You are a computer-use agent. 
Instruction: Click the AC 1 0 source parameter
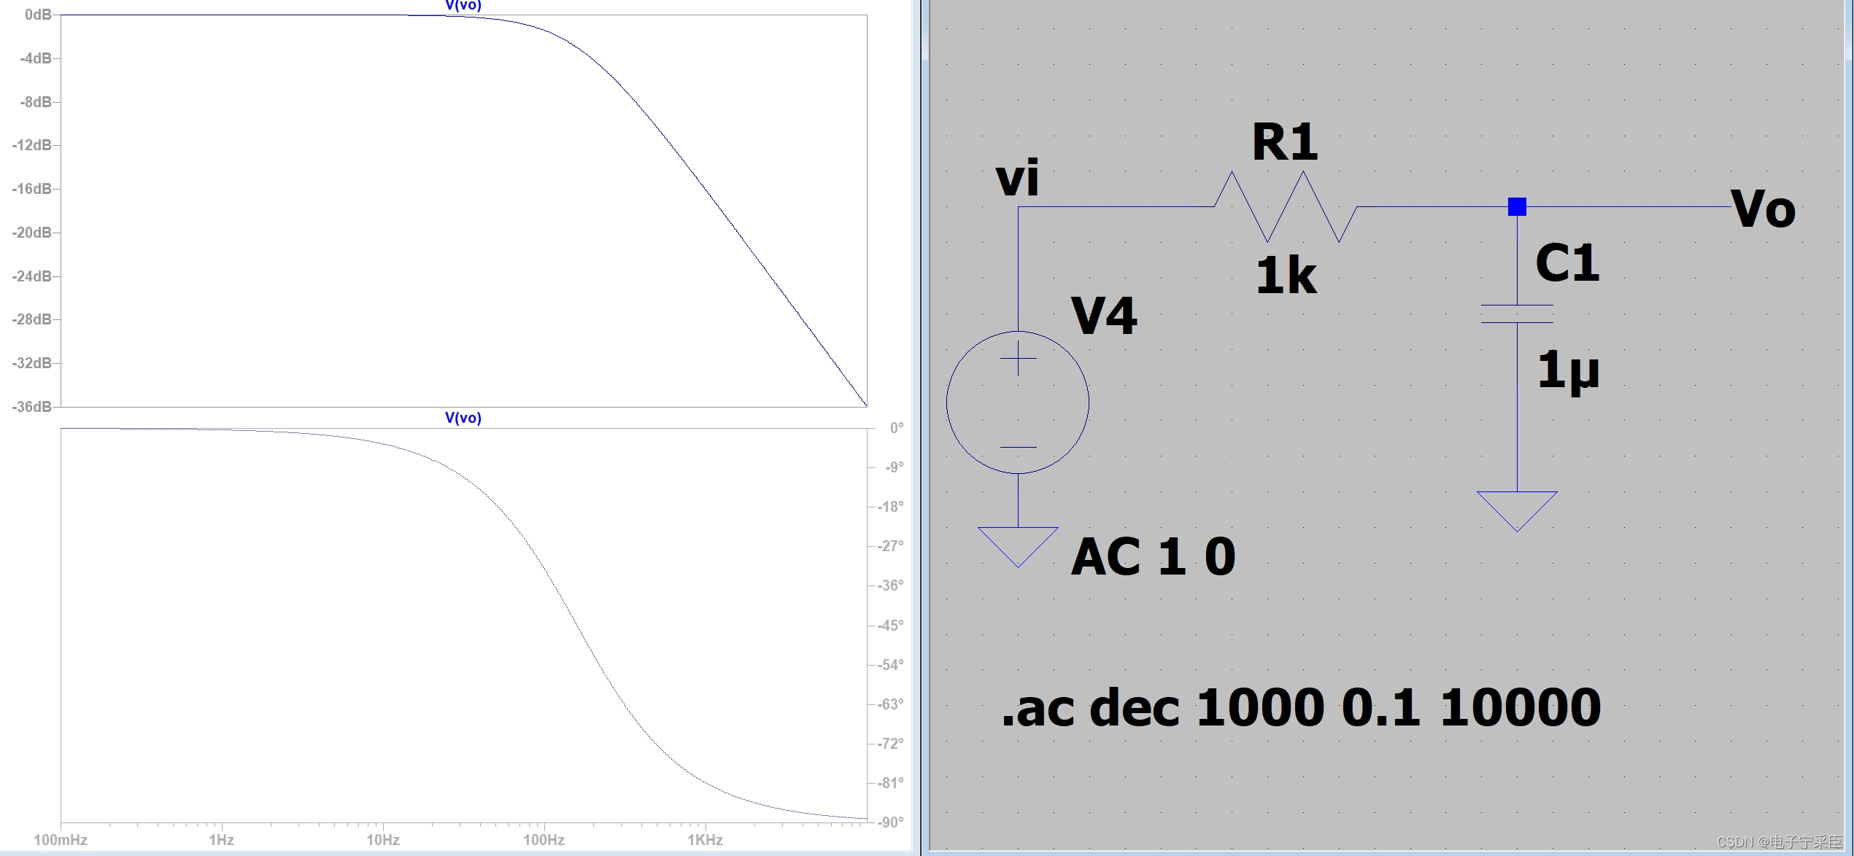[1153, 557]
